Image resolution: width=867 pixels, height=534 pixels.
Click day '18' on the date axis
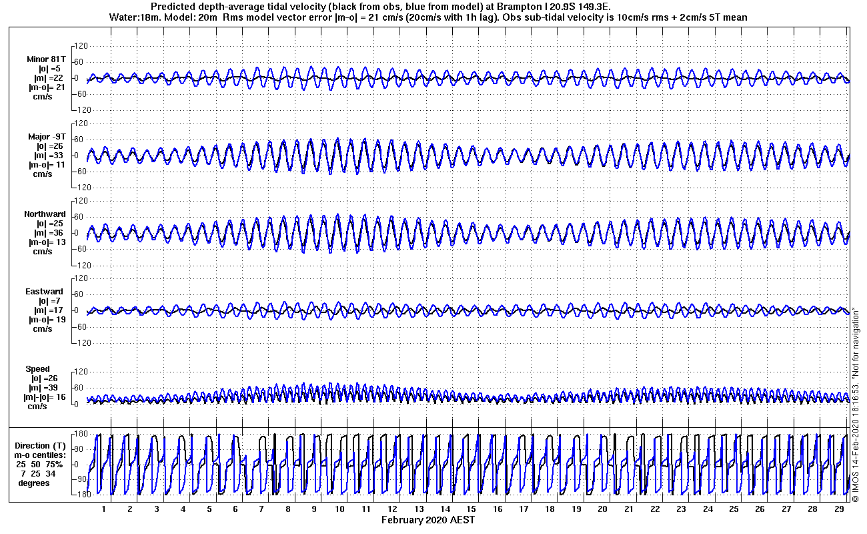point(550,509)
